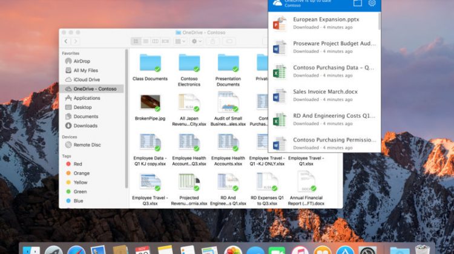Click the Share toolbar button
Screen dimensions: 454x254
click(x=213, y=41)
